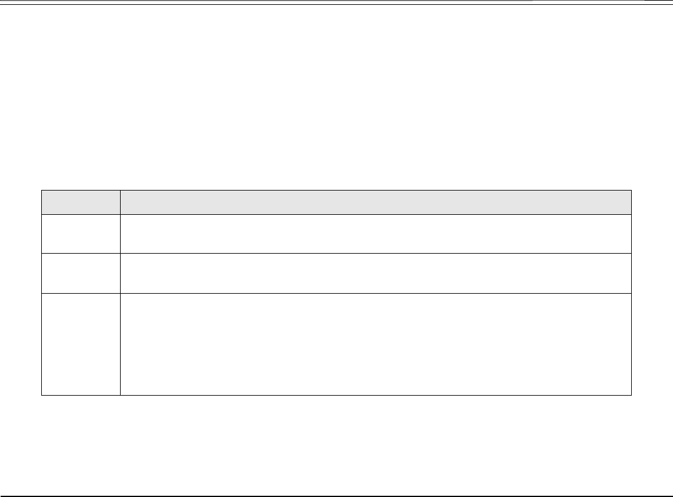Click the second white row's wide right cell

tap(375, 273)
